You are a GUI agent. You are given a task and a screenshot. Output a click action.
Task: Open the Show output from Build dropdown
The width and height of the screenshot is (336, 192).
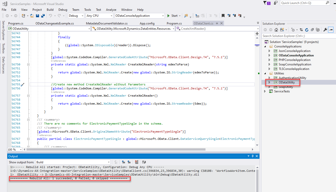point(73,162)
